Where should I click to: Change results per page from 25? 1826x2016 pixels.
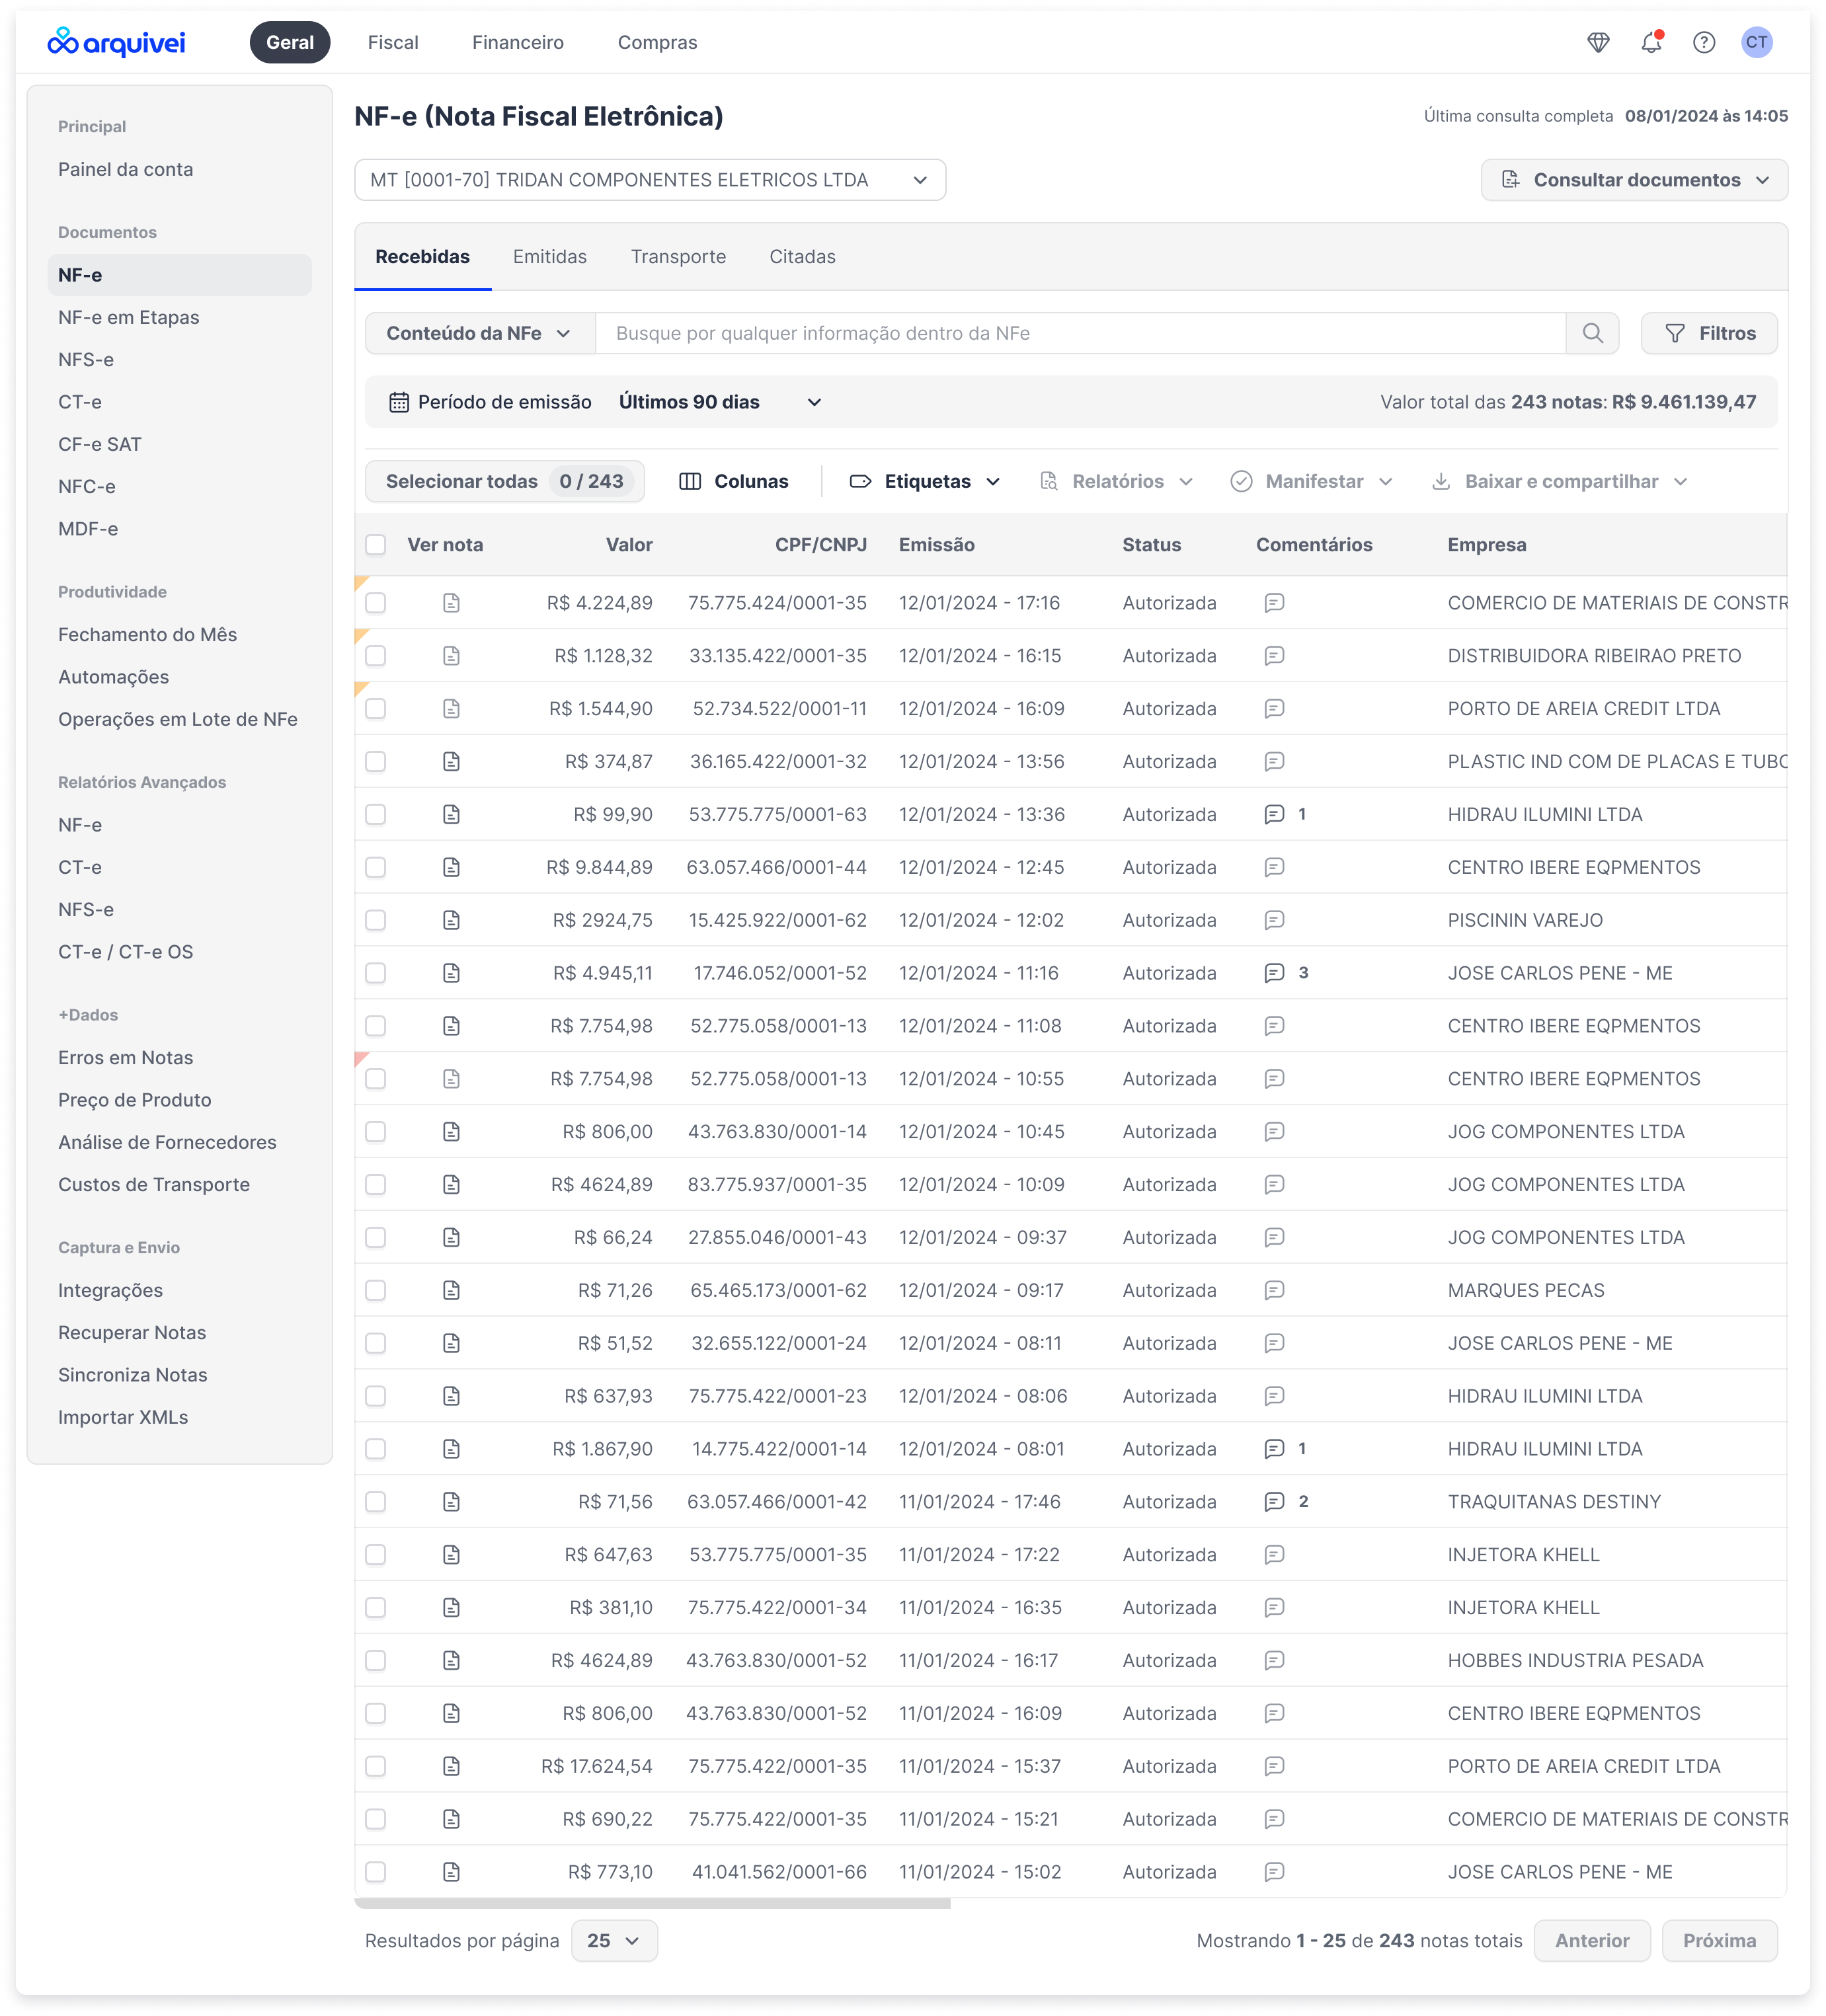tap(614, 1941)
